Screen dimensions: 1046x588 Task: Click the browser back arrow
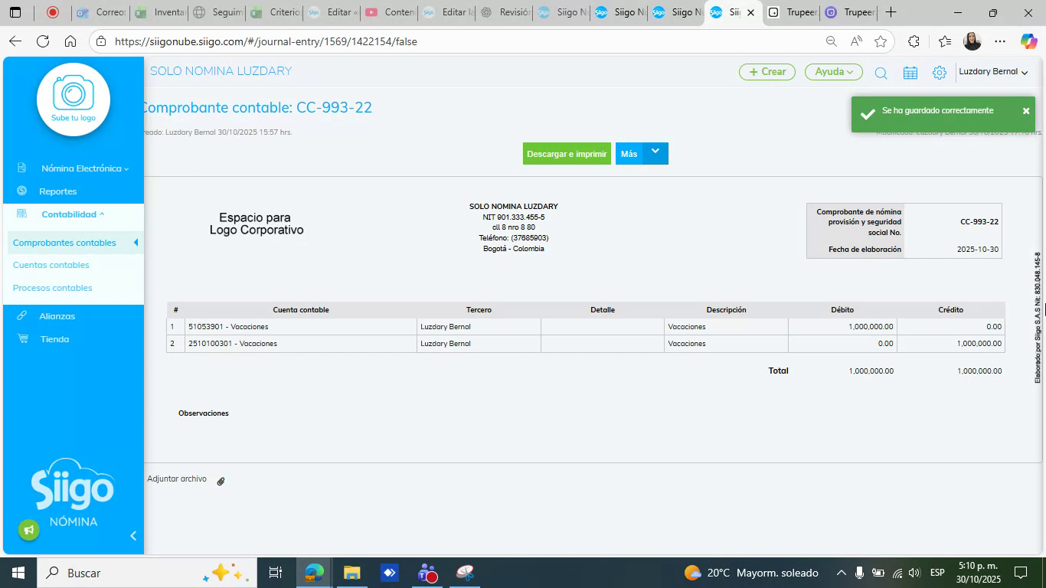15,41
